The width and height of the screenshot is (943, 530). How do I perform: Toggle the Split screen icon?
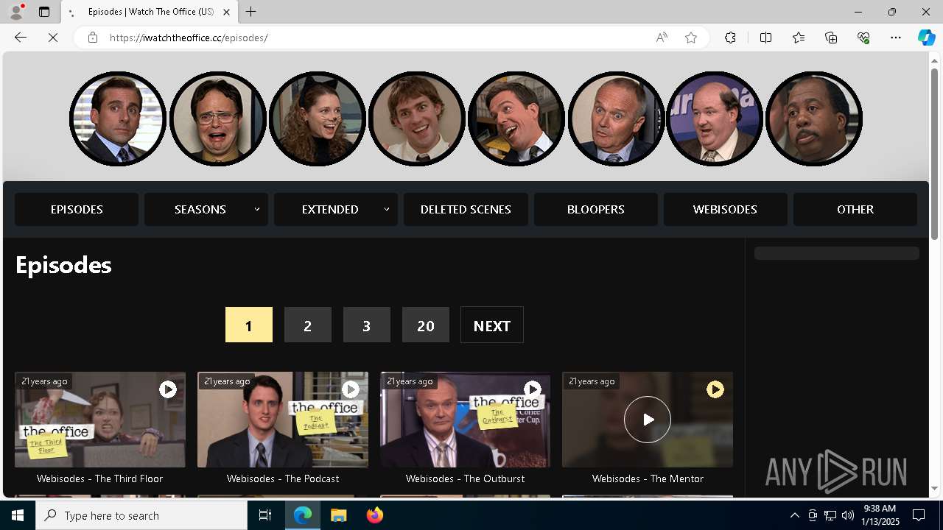(x=765, y=38)
